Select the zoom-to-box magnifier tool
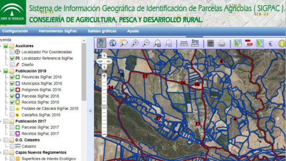This screenshot has height=161, width=286. [124, 43]
